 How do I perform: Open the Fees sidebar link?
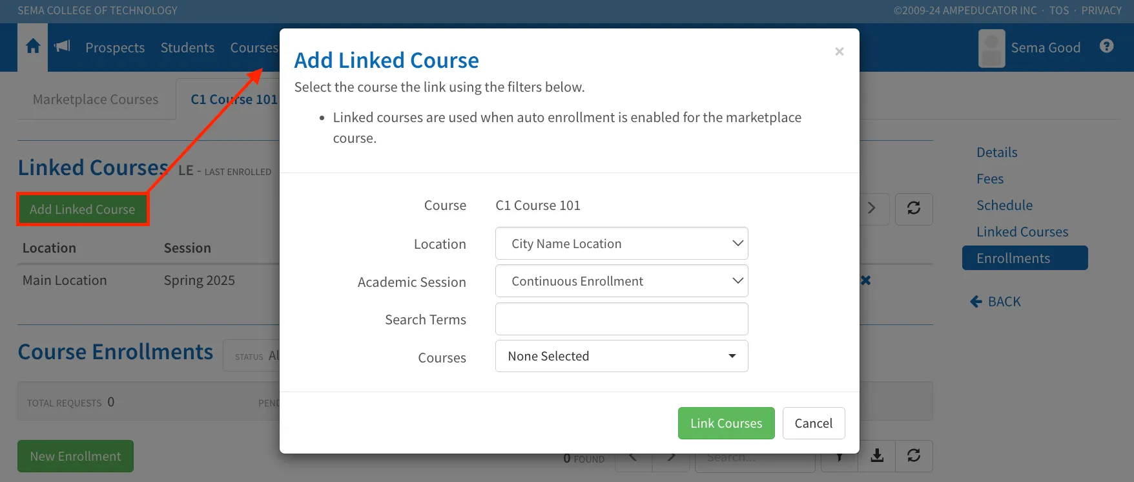[x=990, y=179]
